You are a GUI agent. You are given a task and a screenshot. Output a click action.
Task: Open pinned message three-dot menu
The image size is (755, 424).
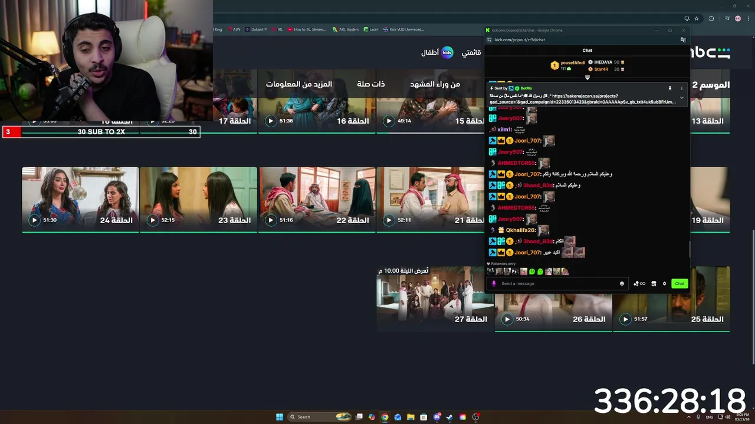(682, 88)
